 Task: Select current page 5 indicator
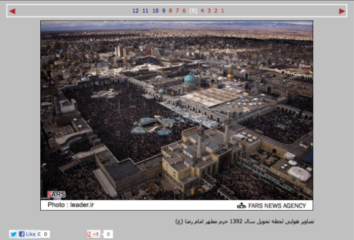(x=193, y=11)
